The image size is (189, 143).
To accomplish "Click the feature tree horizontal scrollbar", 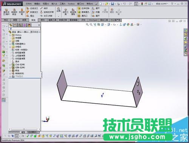I will coord(24,129).
